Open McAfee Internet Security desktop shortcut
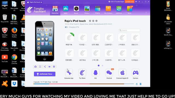The height and width of the screenshot is (98, 175). click(5, 33)
